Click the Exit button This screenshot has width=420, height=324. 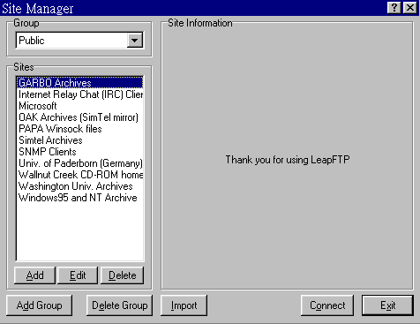coord(387,305)
